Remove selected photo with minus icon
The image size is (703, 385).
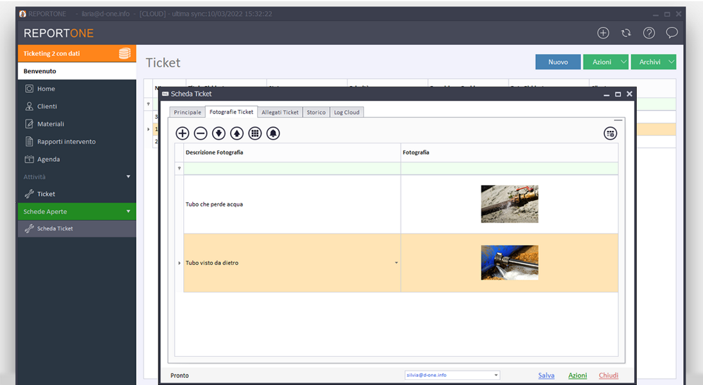[200, 133]
